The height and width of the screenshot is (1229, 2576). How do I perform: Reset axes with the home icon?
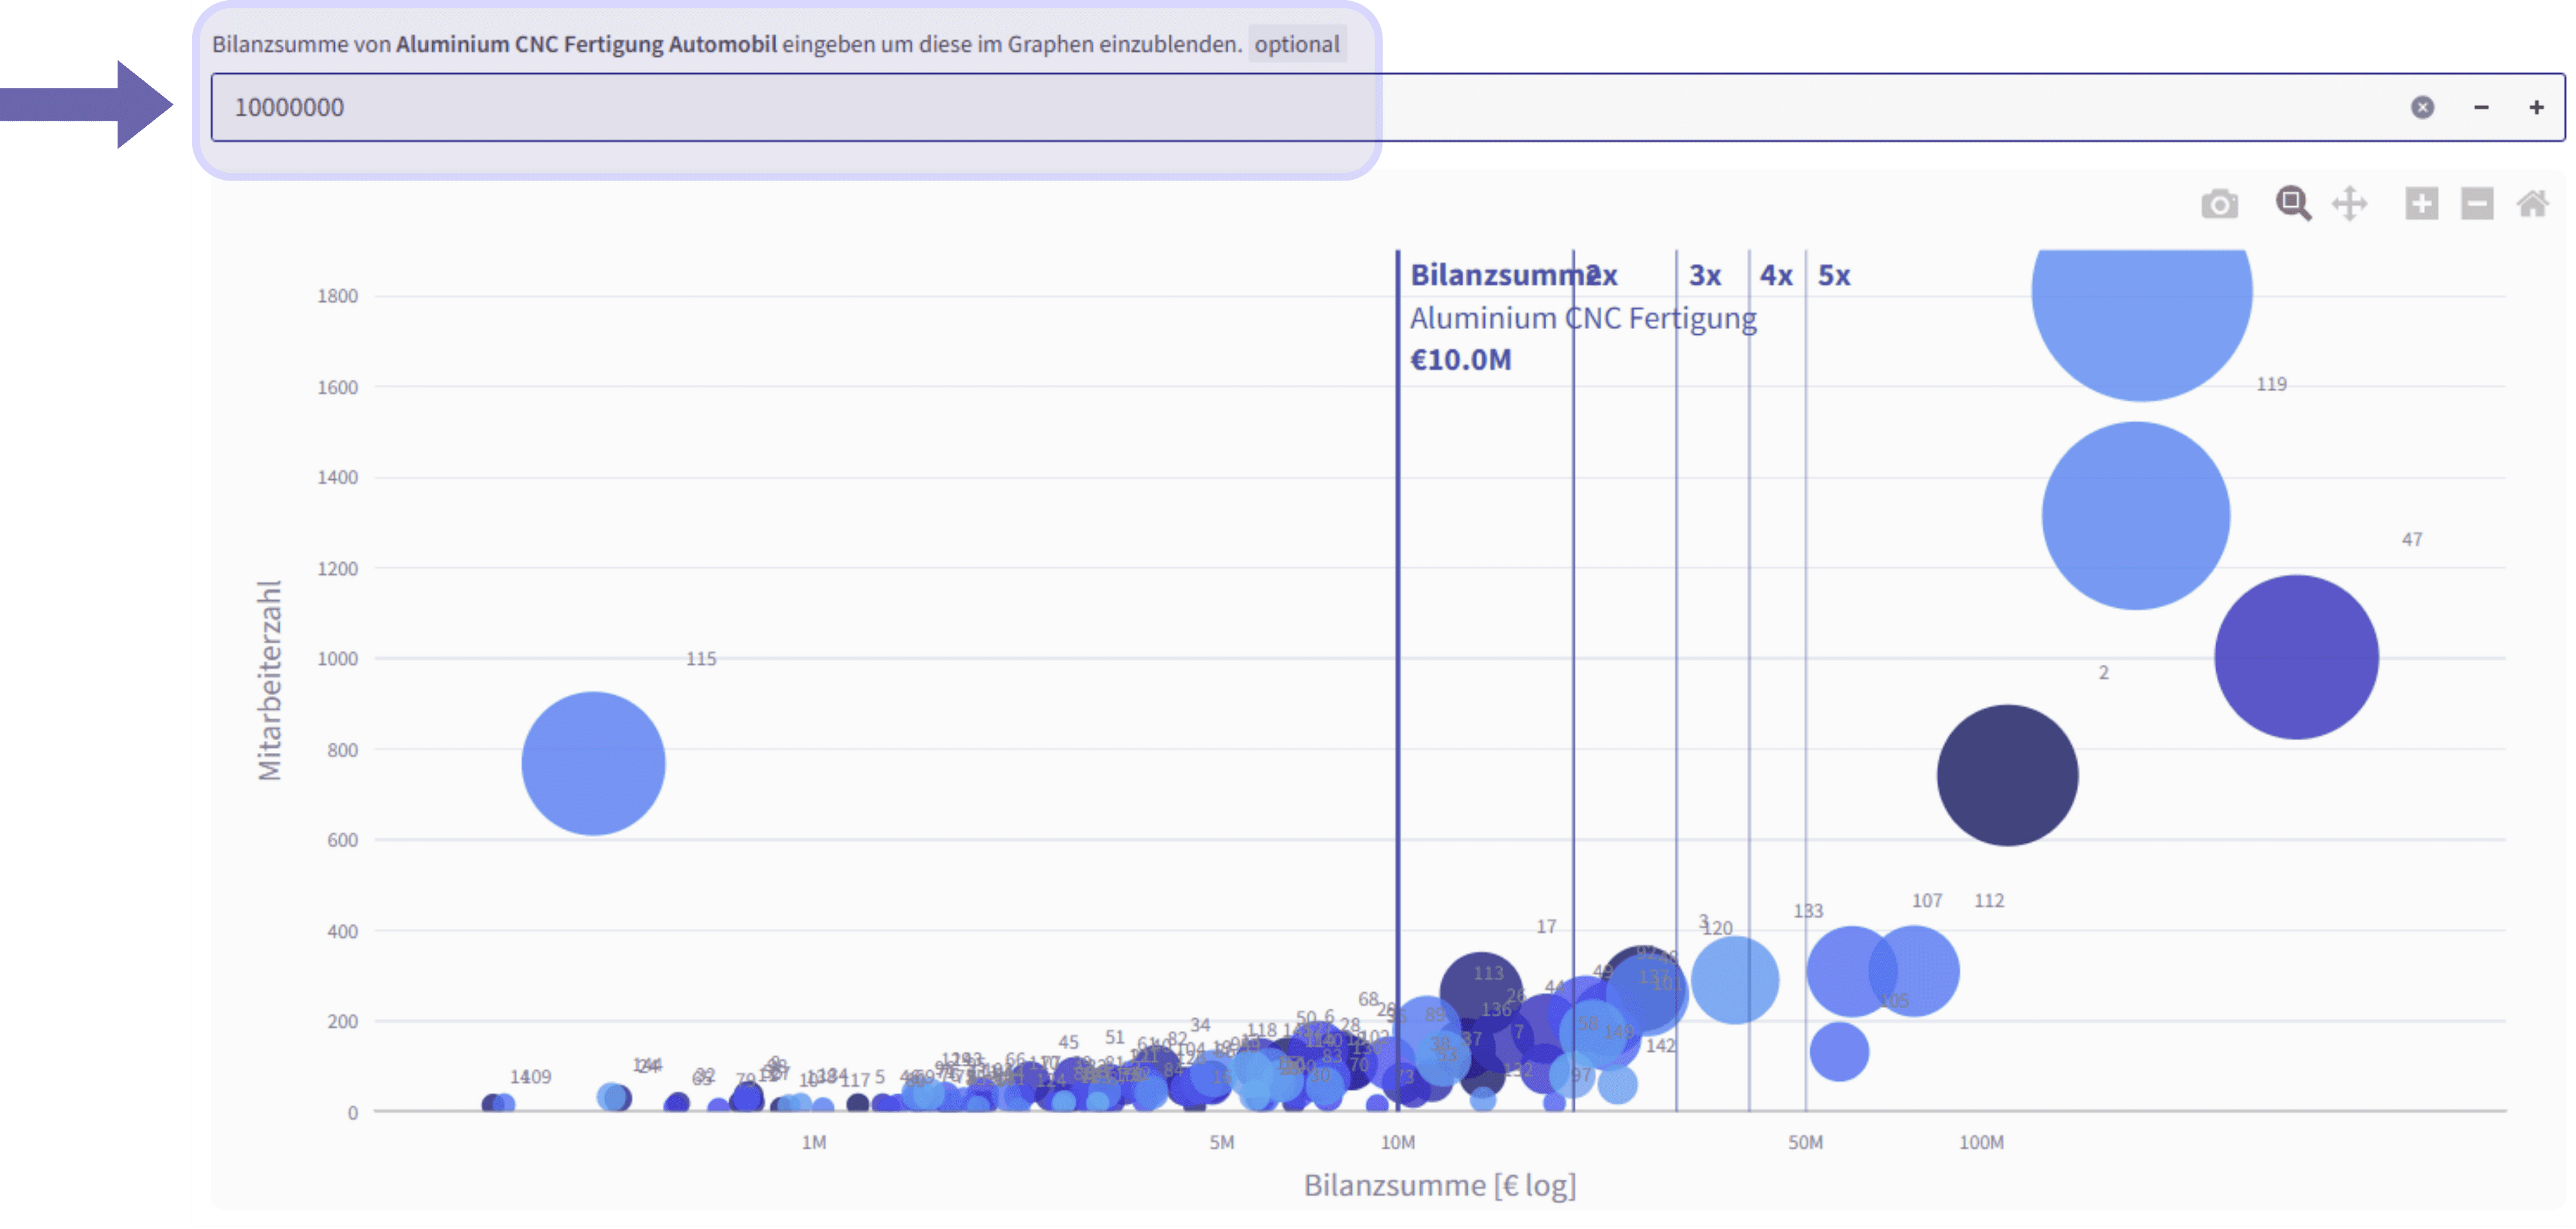point(2532,204)
